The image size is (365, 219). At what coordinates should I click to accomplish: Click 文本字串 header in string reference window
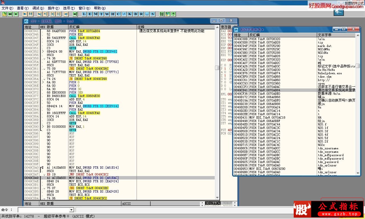pyautogui.click(x=336, y=35)
